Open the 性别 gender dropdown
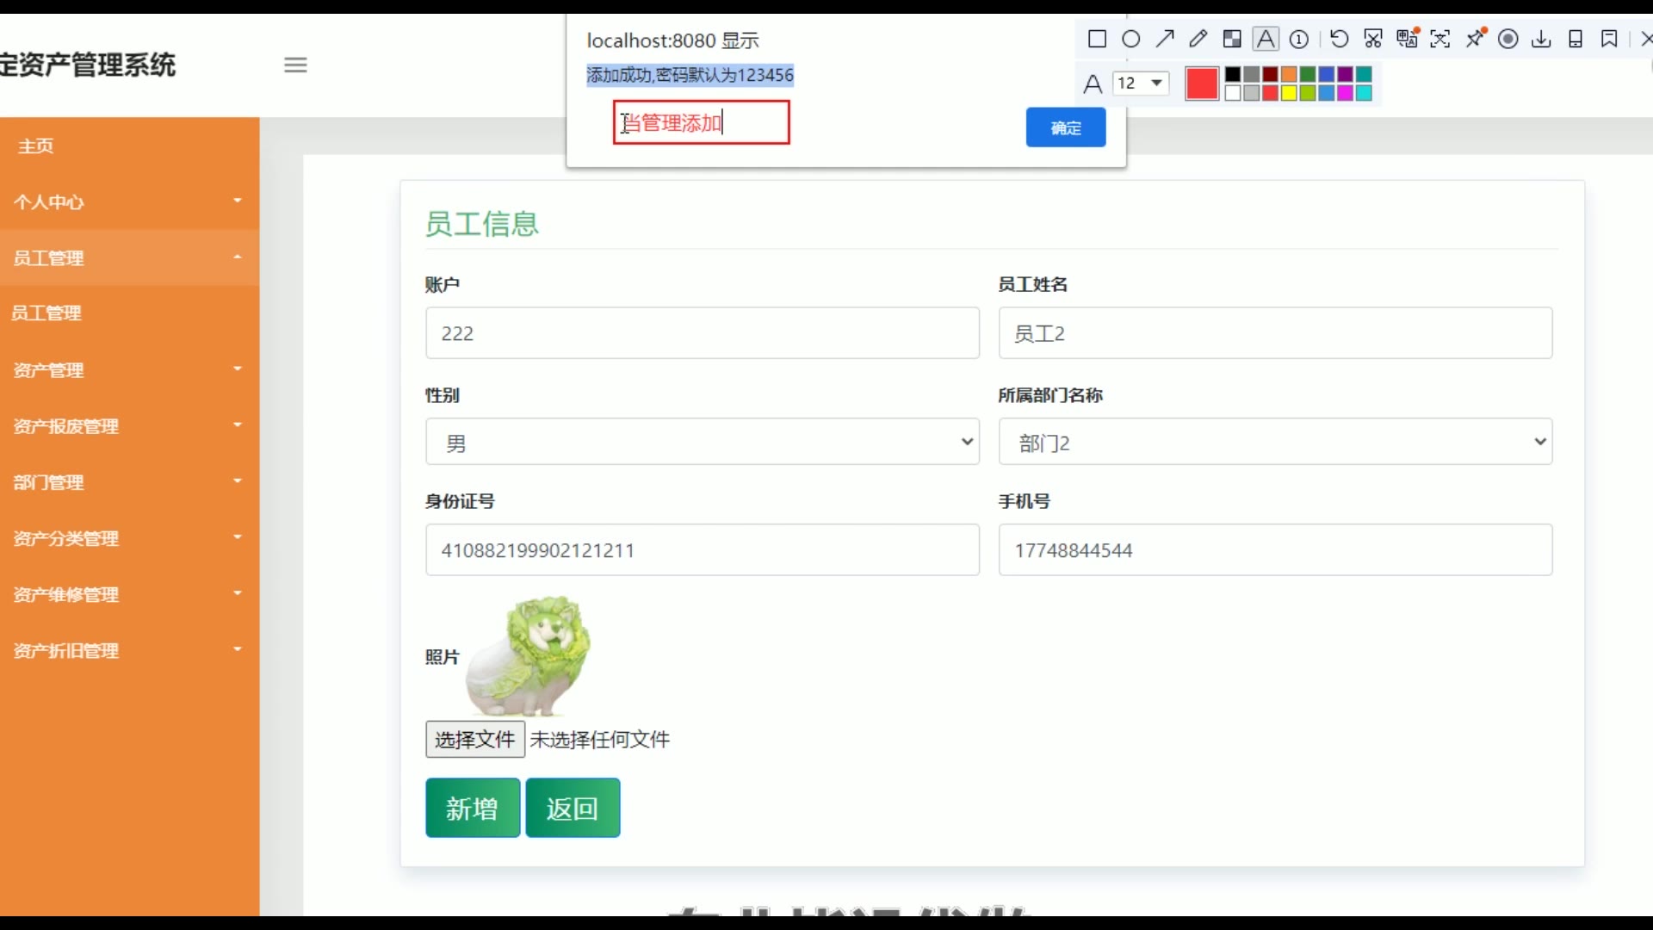Screen dimensions: 1653x930 (x=702, y=442)
